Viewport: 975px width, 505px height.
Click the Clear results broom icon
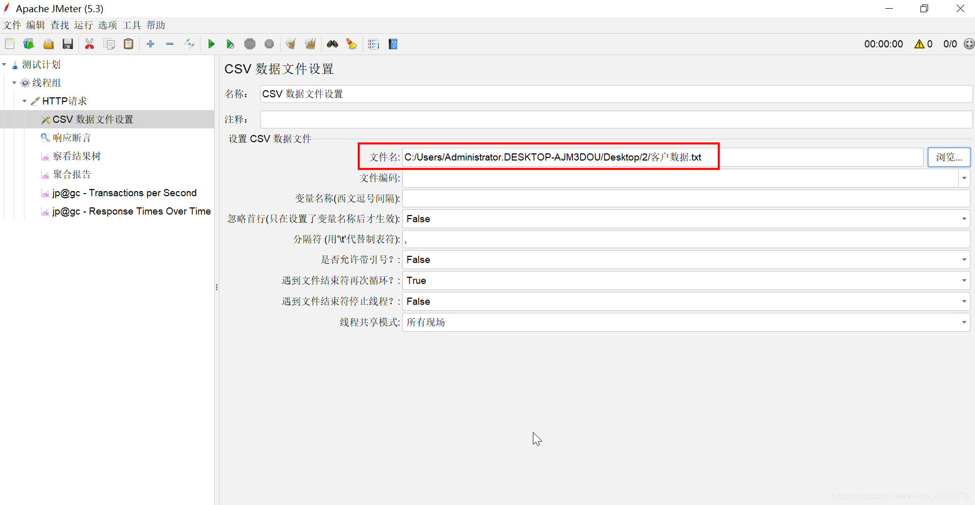pos(291,44)
